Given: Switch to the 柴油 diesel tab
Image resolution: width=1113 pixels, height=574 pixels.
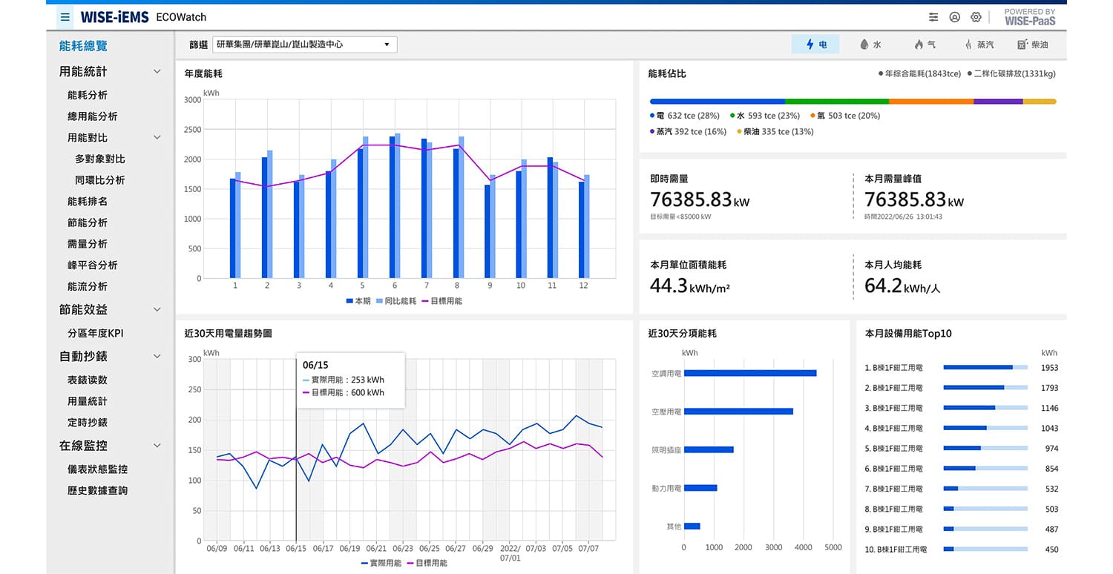Looking at the screenshot, I should (x=1034, y=44).
